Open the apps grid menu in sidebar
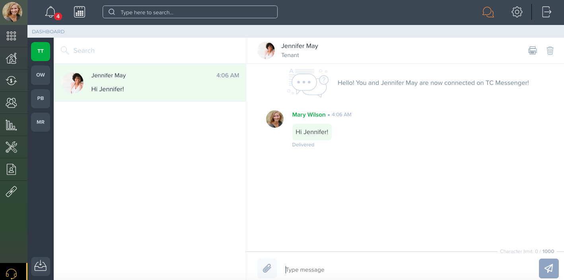This screenshot has height=280, width=564. pyautogui.click(x=12, y=36)
